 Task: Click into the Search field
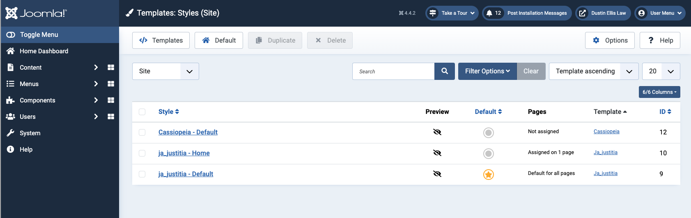pyautogui.click(x=393, y=71)
